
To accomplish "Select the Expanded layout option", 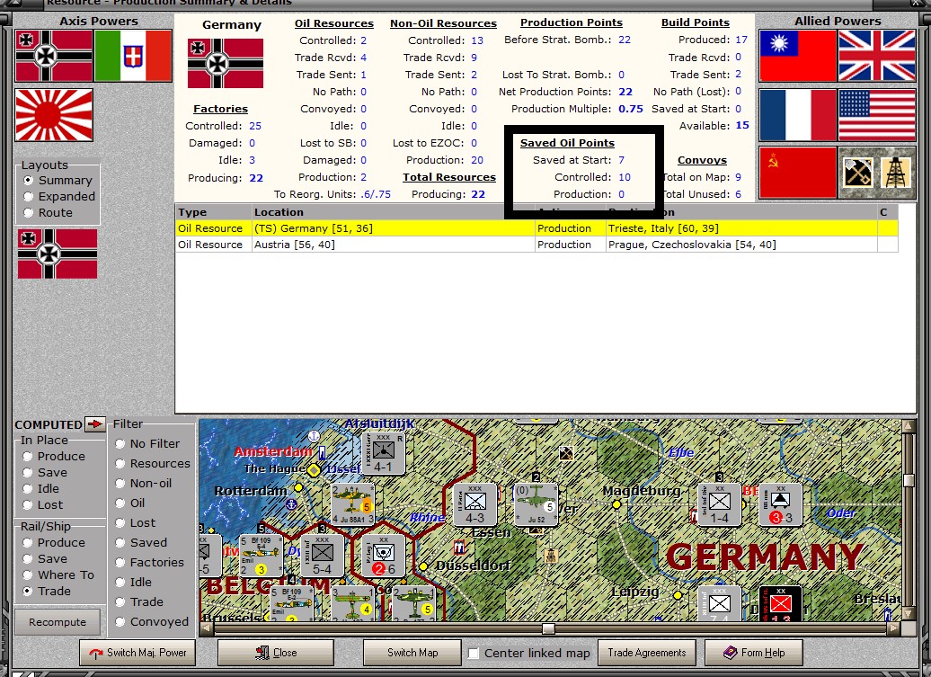I will 28,197.
